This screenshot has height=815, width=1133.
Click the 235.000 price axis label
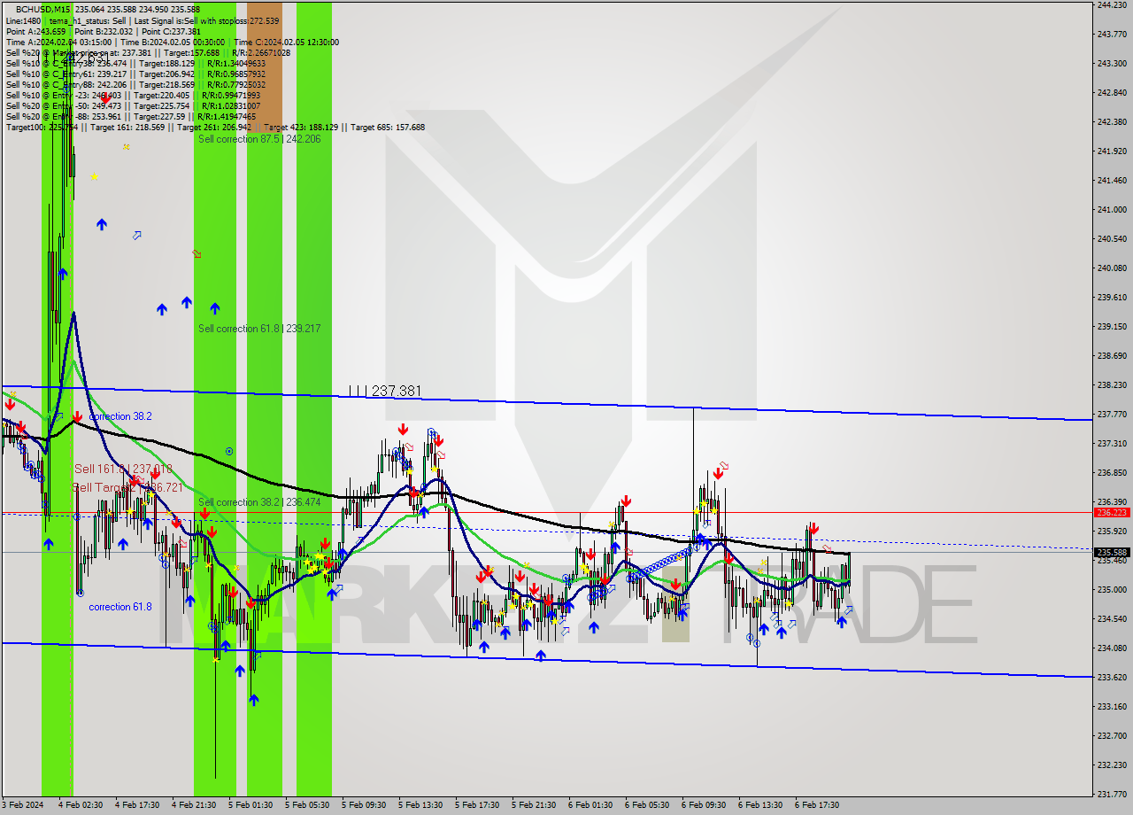click(1111, 590)
